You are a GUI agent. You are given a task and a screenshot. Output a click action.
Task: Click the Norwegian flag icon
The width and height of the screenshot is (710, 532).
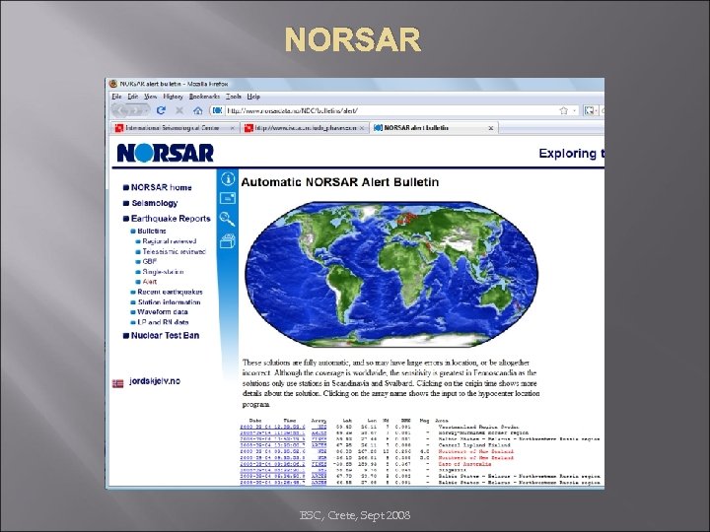pyautogui.click(x=117, y=383)
